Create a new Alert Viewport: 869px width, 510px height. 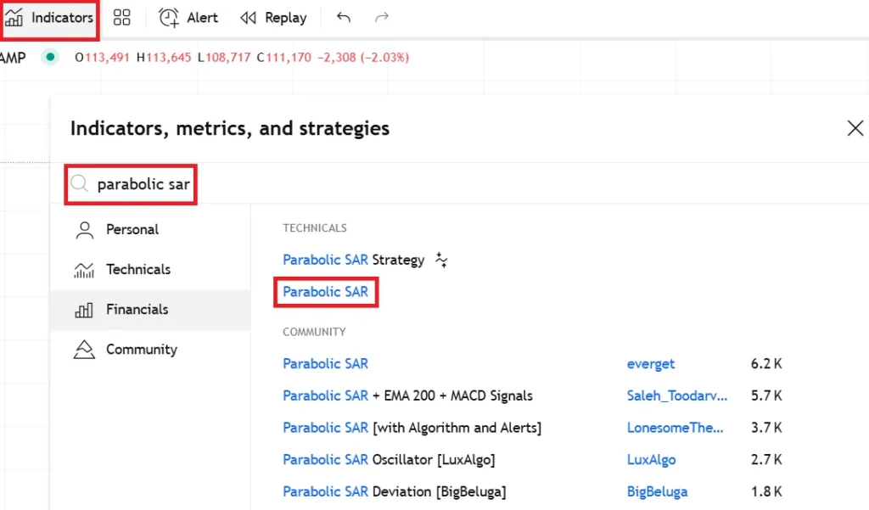click(x=188, y=18)
